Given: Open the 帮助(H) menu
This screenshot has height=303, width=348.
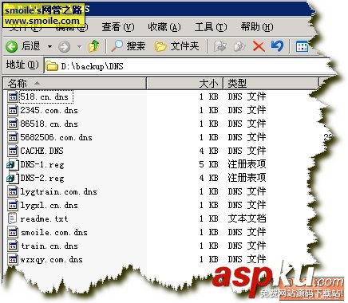Looking at the screenshot, I should tap(257, 27).
